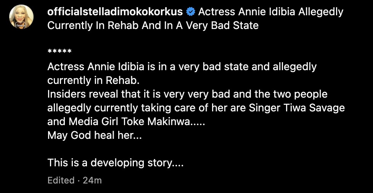Click the Edited label below the caption

click(x=61, y=180)
